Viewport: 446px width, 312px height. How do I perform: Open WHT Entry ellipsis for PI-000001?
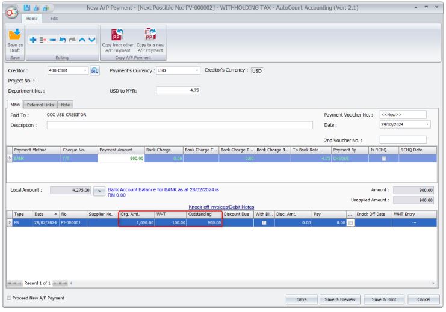(x=414, y=223)
